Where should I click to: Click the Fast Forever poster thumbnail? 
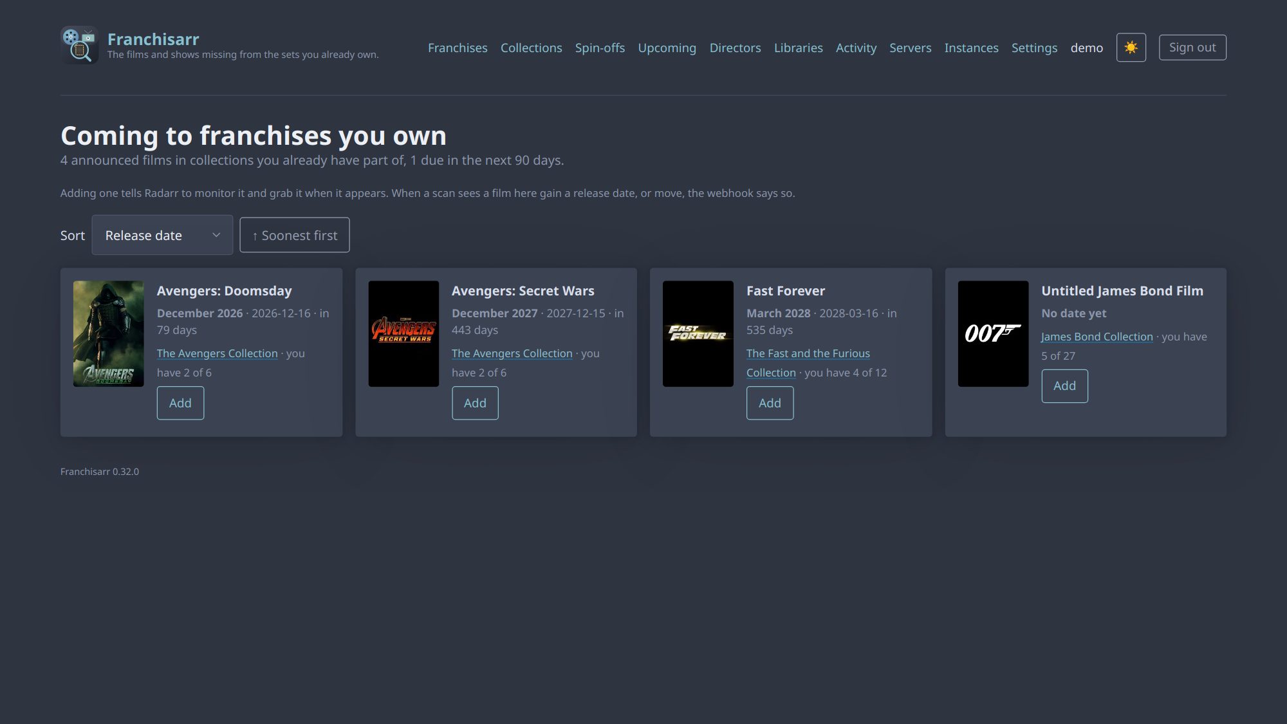point(698,333)
